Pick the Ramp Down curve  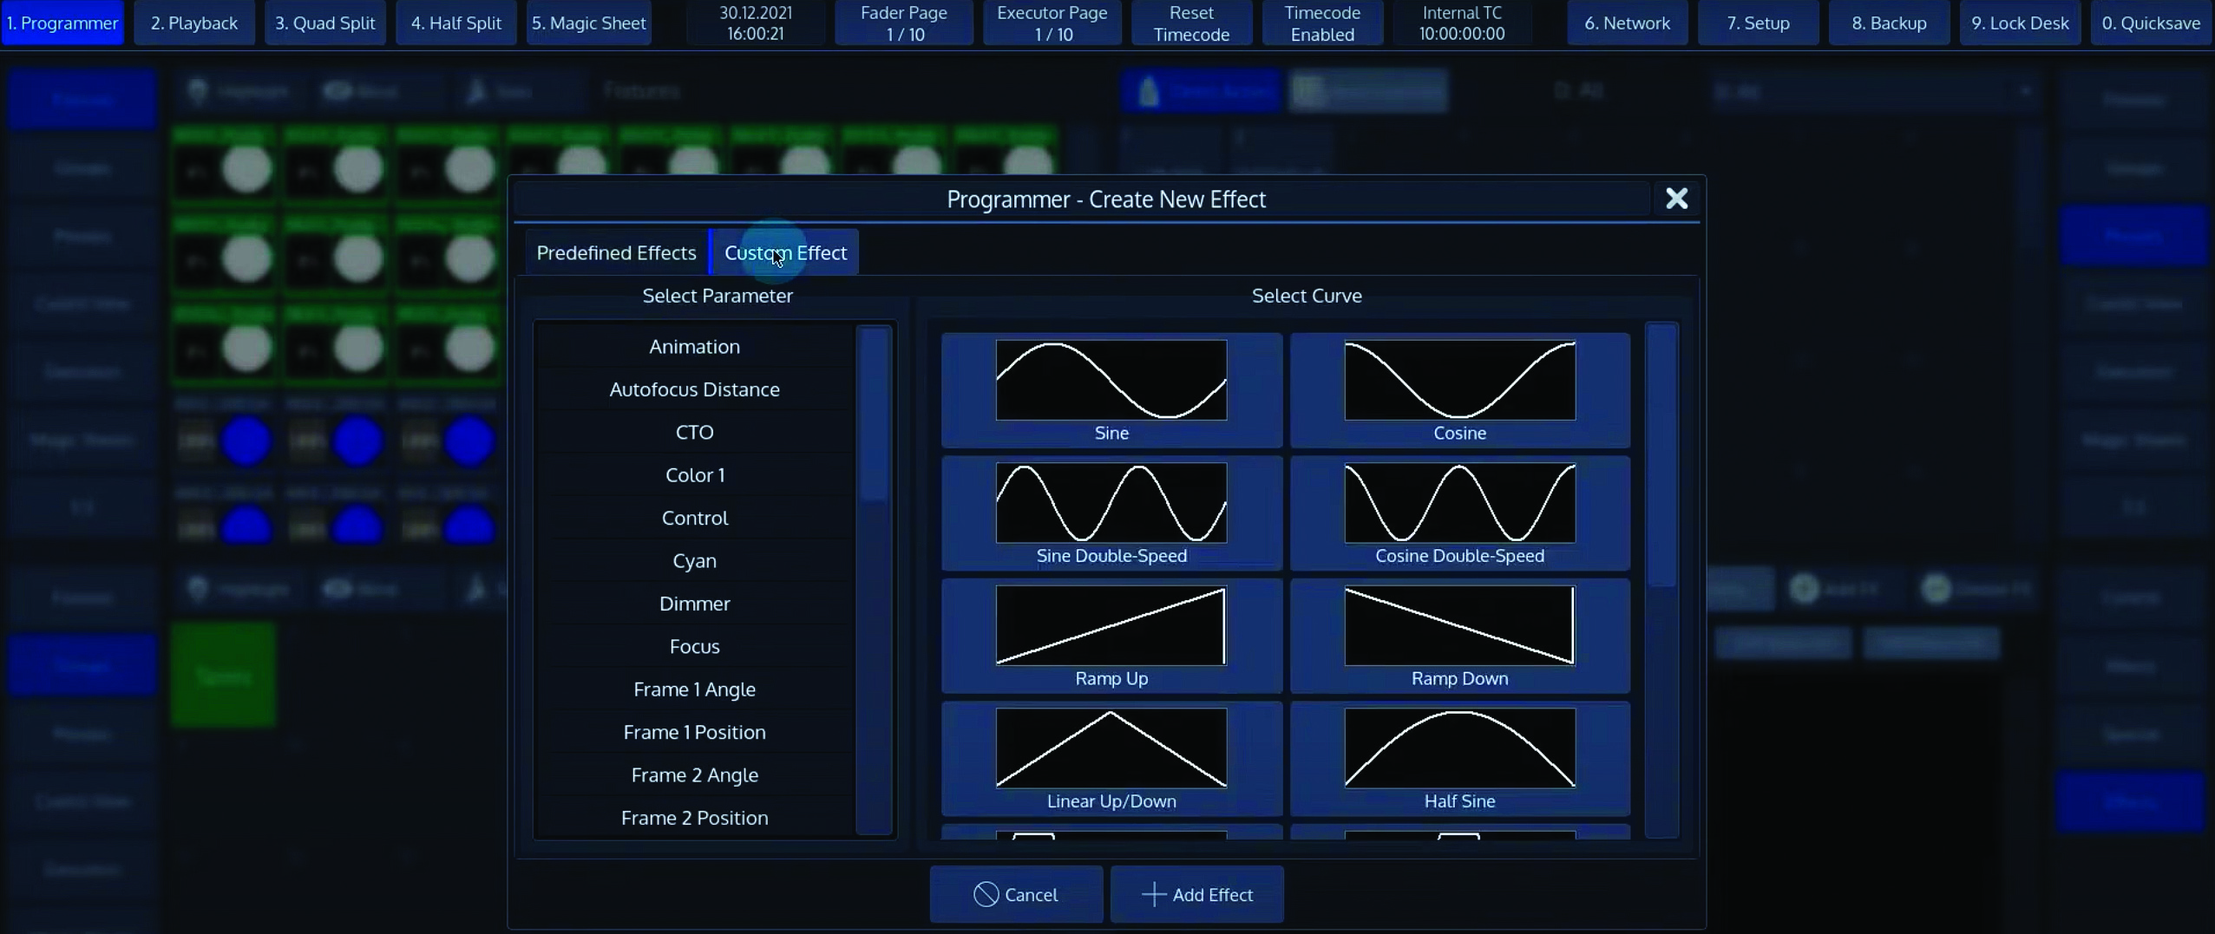(x=1459, y=636)
